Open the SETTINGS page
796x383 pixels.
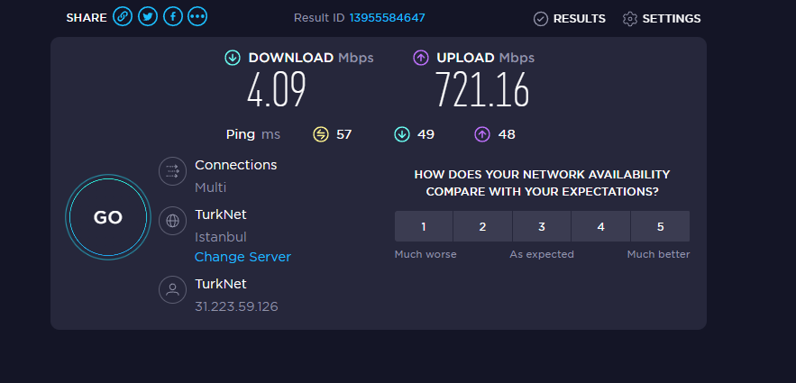(x=662, y=19)
